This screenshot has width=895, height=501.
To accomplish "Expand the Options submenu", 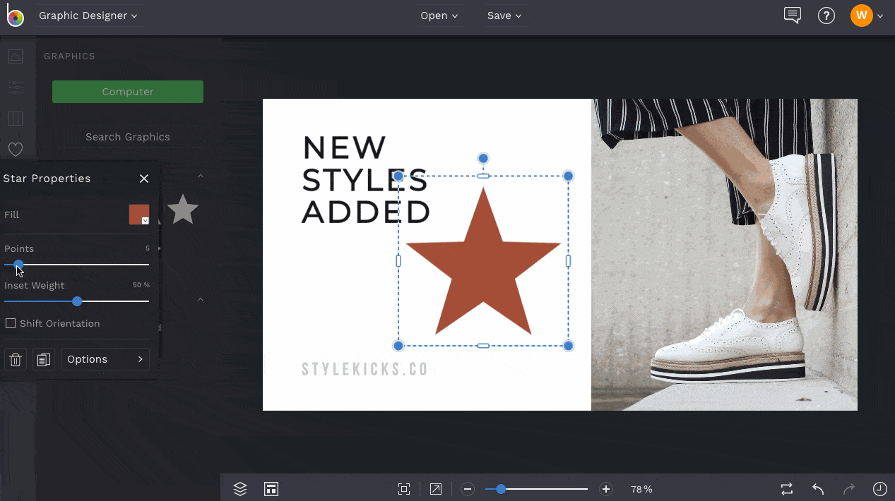I will click(x=105, y=359).
